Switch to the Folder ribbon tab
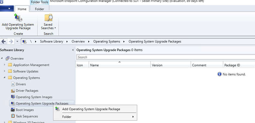This screenshot has width=255, height=123. click(x=40, y=9)
